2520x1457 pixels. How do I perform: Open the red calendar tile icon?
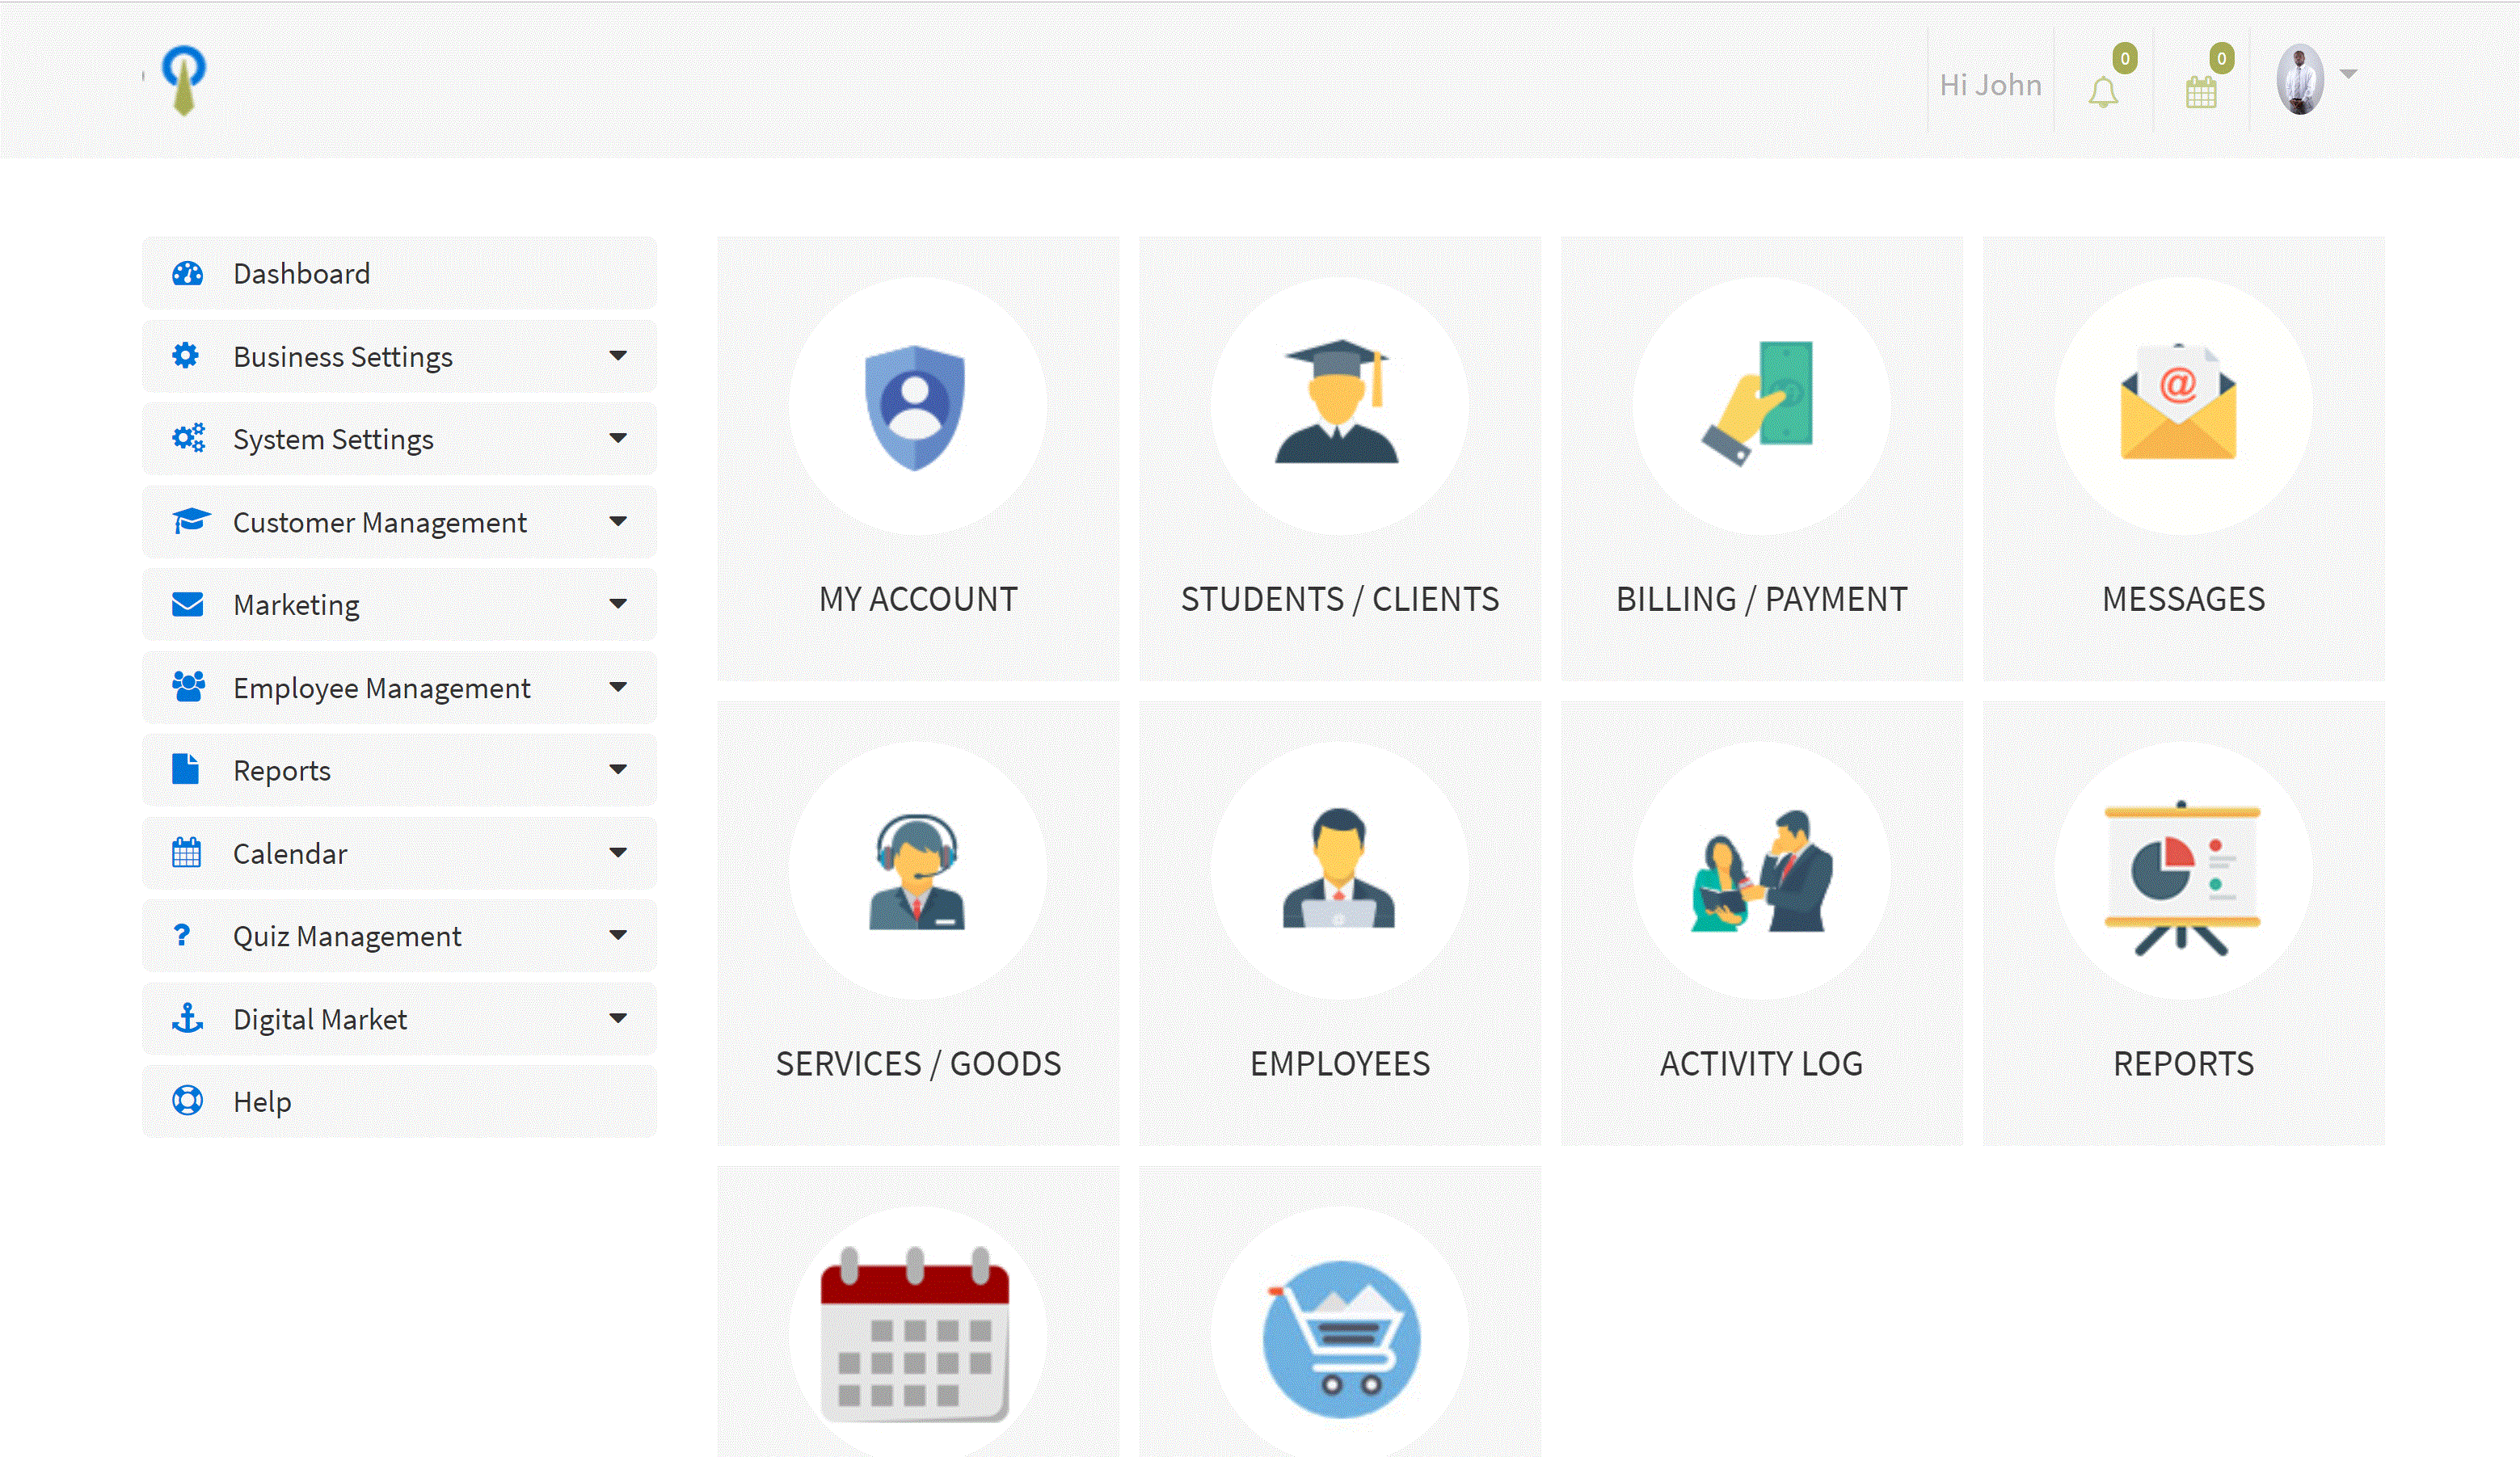pos(916,1335)
